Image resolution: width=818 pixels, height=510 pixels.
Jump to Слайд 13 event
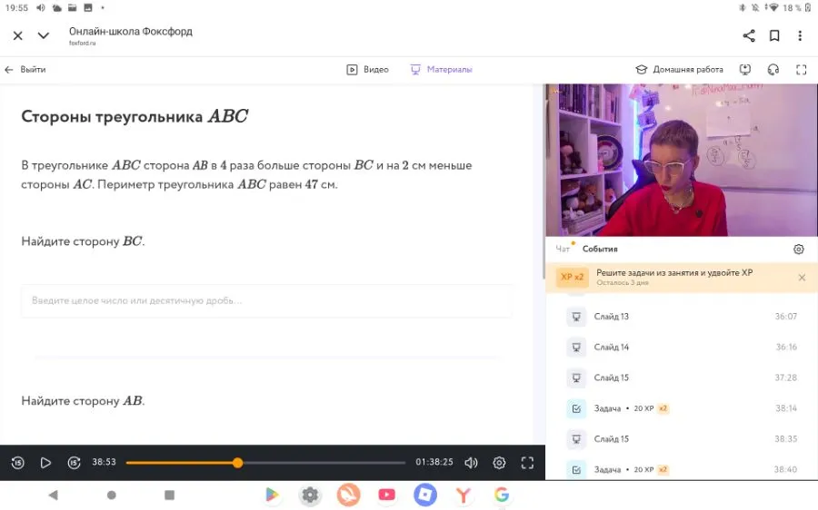coord(682,316)
